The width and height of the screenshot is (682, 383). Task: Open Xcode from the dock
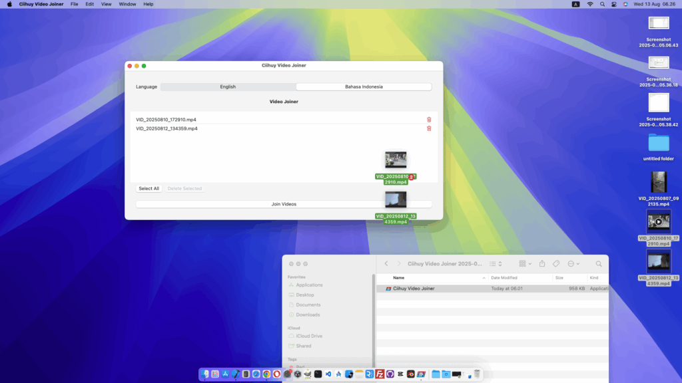235,374
